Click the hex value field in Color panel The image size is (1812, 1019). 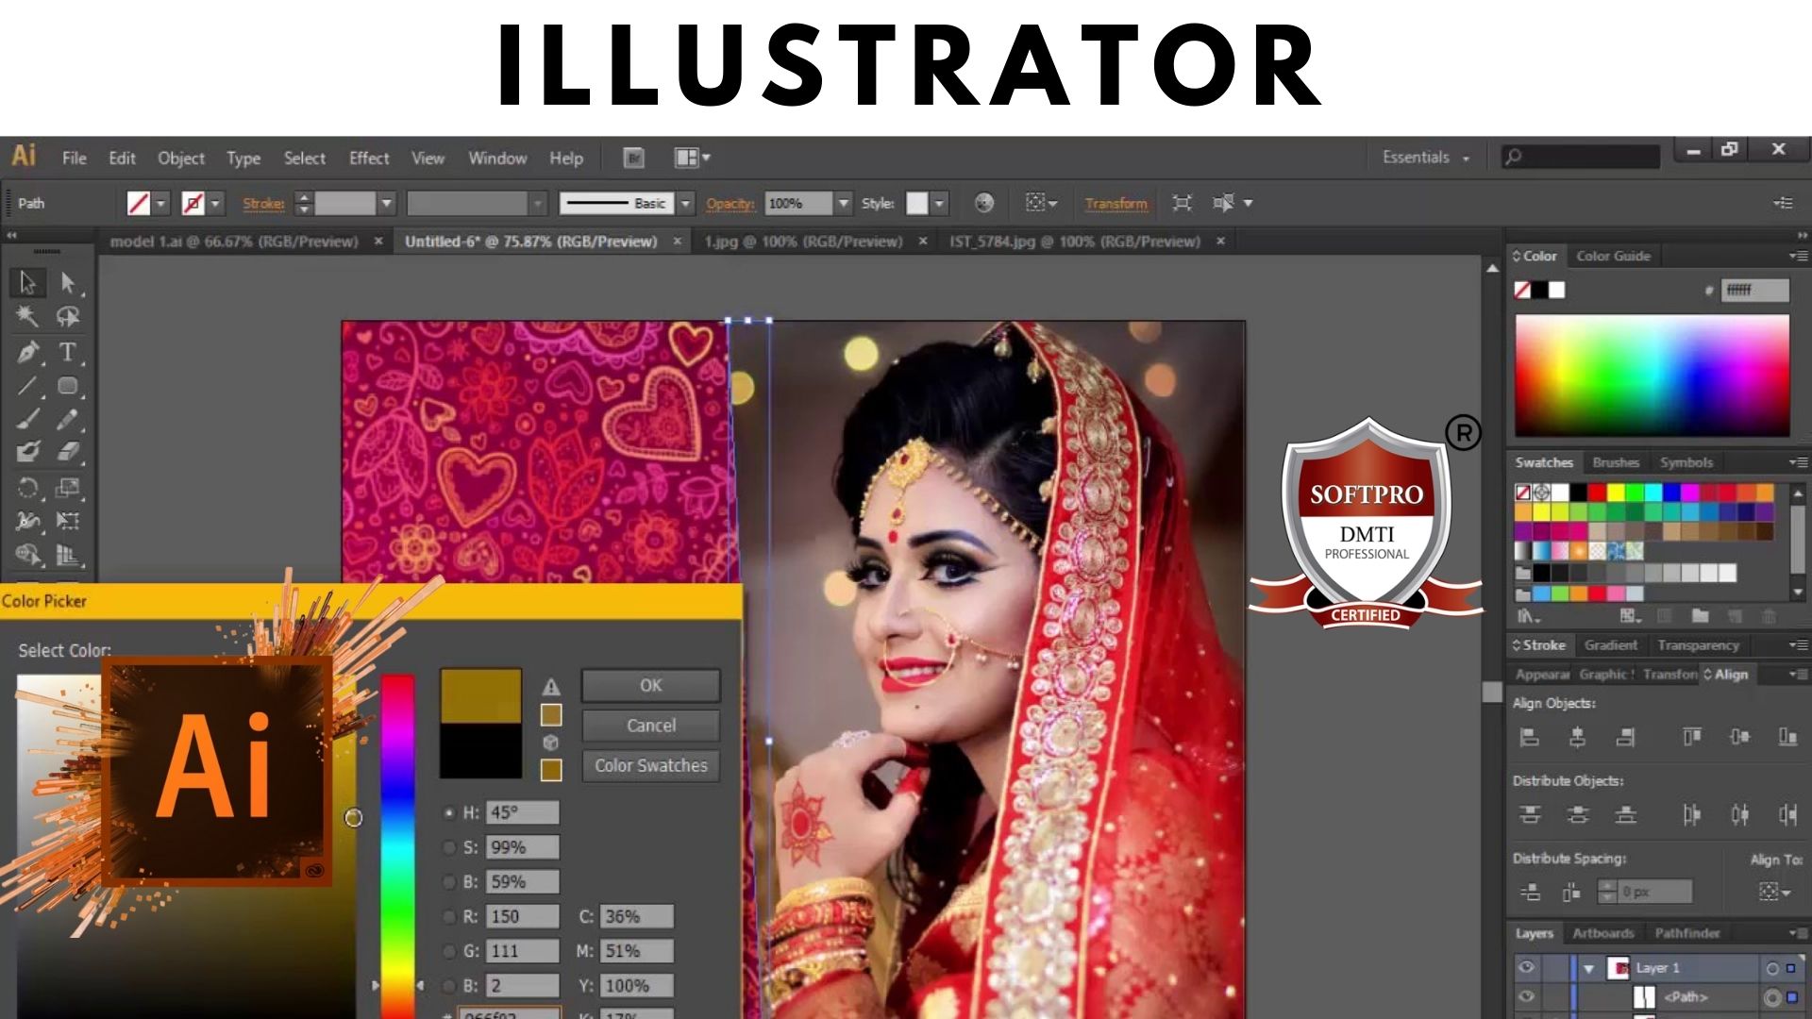pos(1754,290)
